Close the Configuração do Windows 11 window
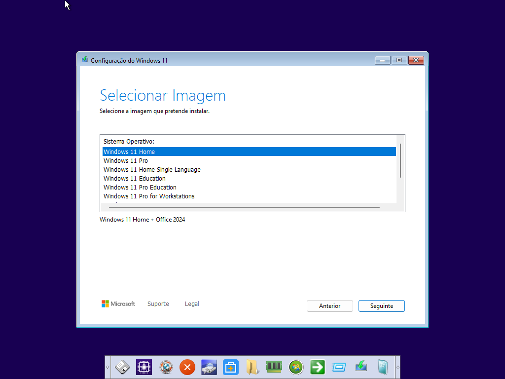 416,60
